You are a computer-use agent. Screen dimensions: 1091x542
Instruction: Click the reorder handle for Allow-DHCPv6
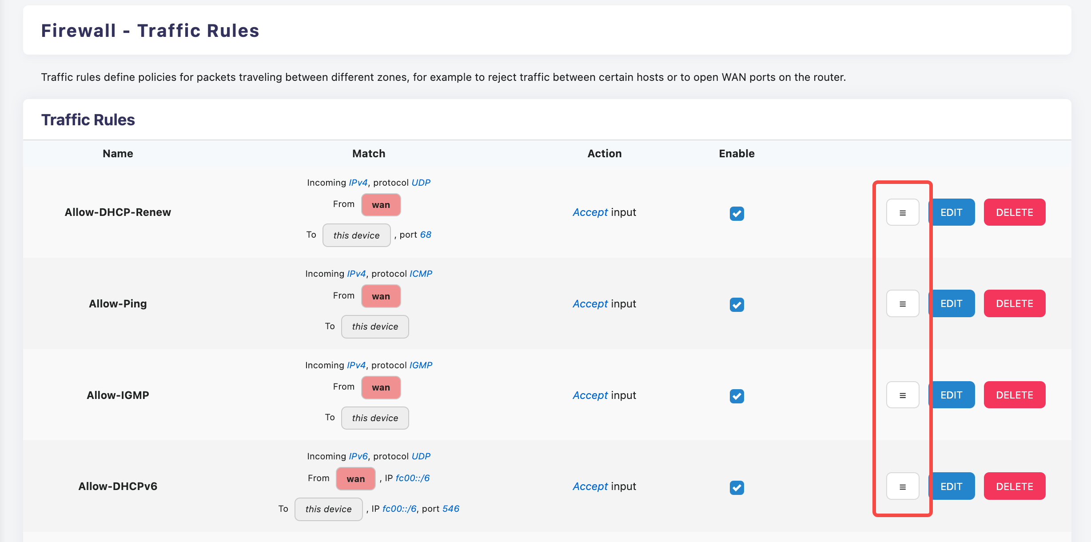(x=902, y=486)
